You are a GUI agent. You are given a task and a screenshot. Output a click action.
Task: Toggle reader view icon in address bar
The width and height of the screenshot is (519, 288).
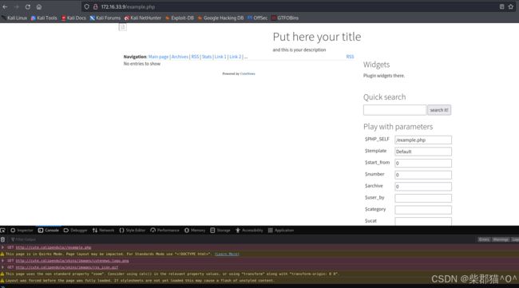click(501, 6)
